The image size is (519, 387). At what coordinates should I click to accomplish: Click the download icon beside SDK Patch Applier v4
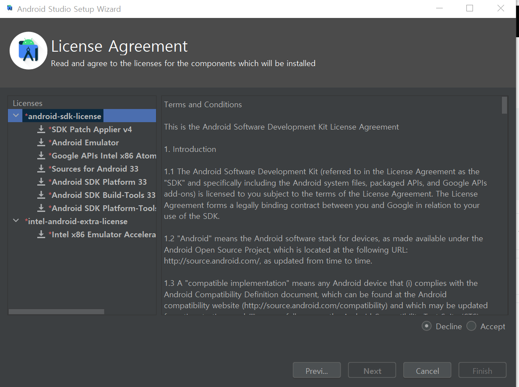pos(41,129)
